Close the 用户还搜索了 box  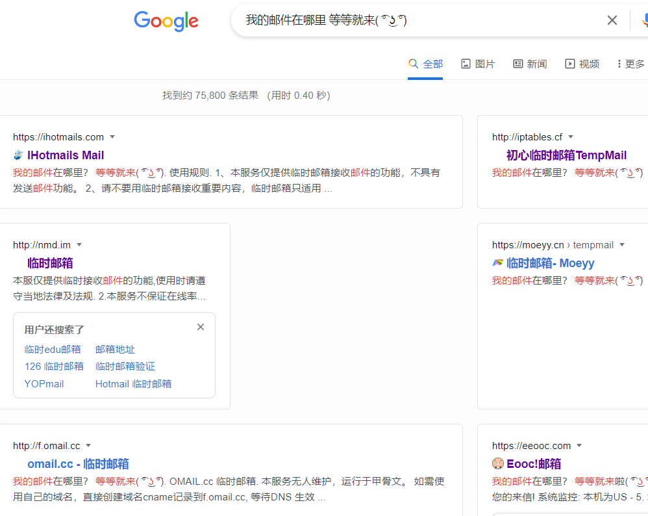point(201,327)
